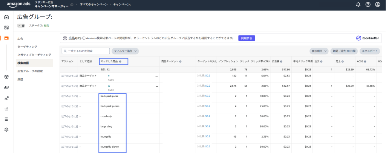This screenshot has height=153, width=386.
Task: Focus the 一致するASINを検索 search field
Action: point(86,51)
